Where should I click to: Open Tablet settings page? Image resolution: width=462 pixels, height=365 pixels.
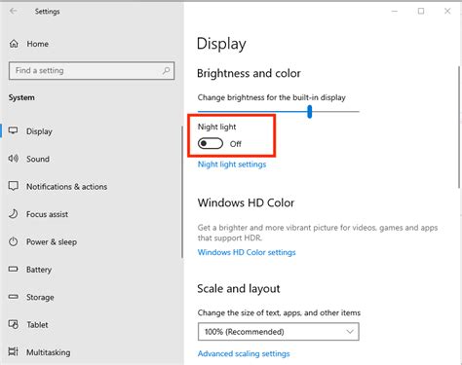[37, 325]
